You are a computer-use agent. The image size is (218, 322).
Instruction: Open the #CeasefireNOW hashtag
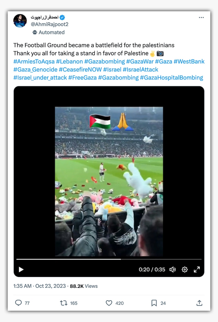[x=80, y=70]
